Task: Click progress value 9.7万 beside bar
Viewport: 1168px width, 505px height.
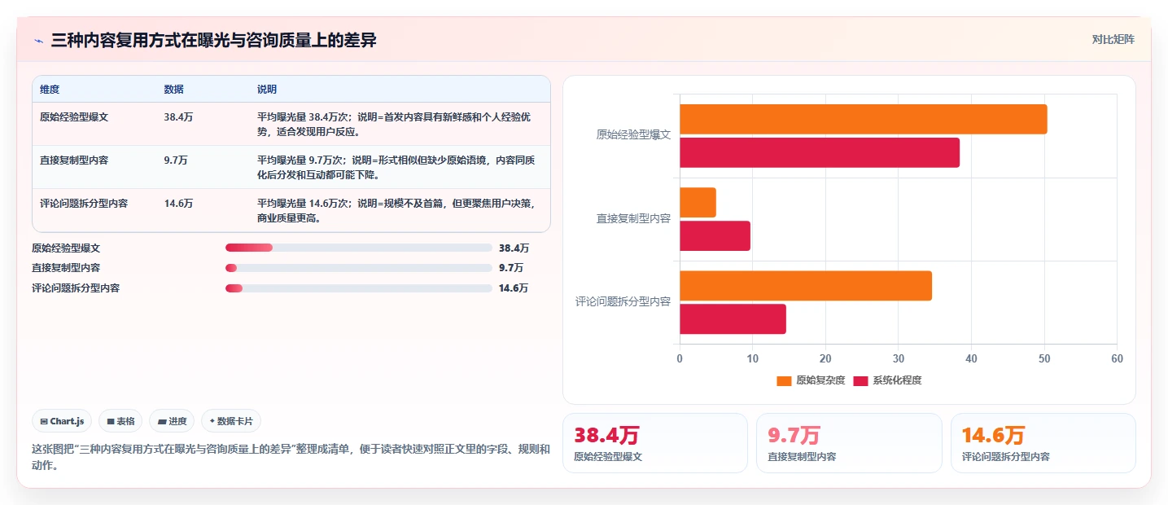Action: 511,268
